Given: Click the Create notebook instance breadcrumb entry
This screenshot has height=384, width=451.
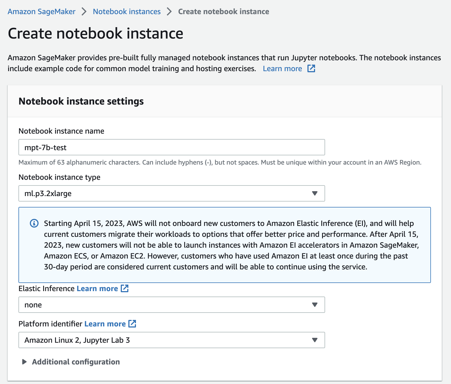Looking at the screenshot, I should coord(223,11).
